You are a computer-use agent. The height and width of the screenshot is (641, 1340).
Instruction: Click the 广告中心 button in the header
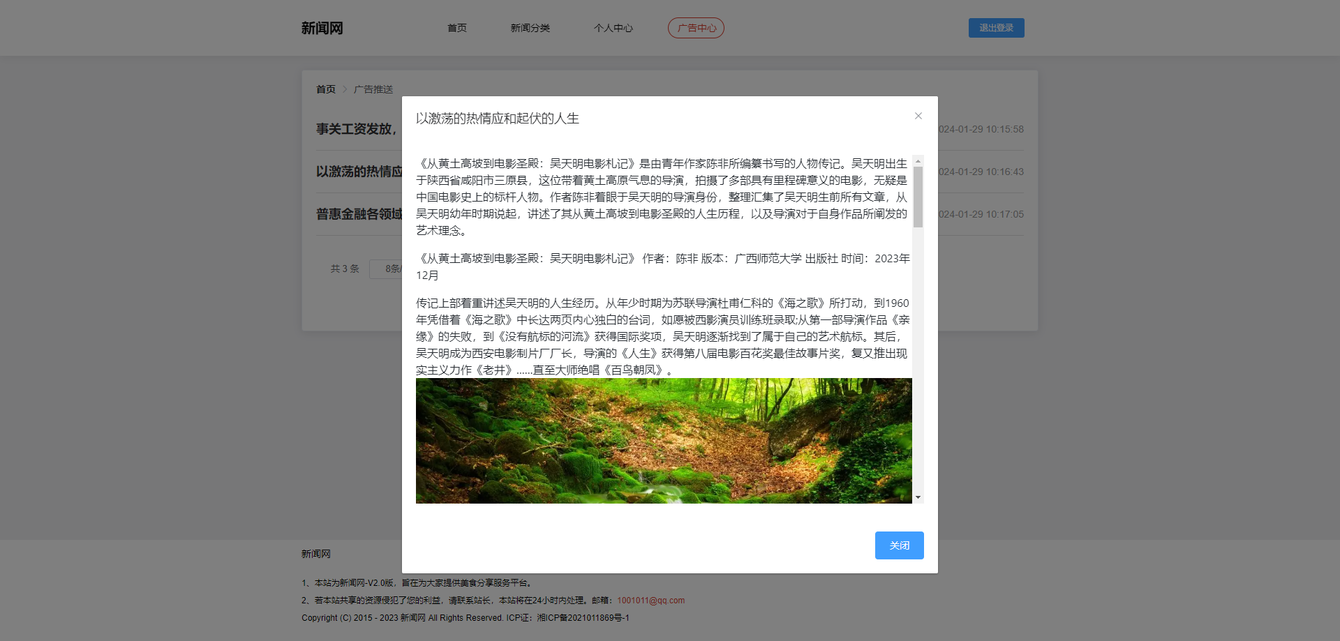tap(696, 28)
